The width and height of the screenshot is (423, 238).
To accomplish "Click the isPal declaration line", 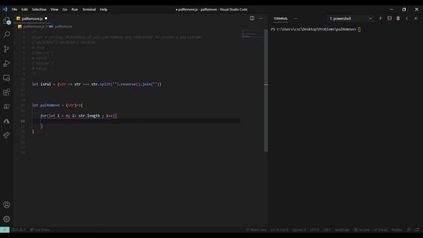I will pos(96,84).
